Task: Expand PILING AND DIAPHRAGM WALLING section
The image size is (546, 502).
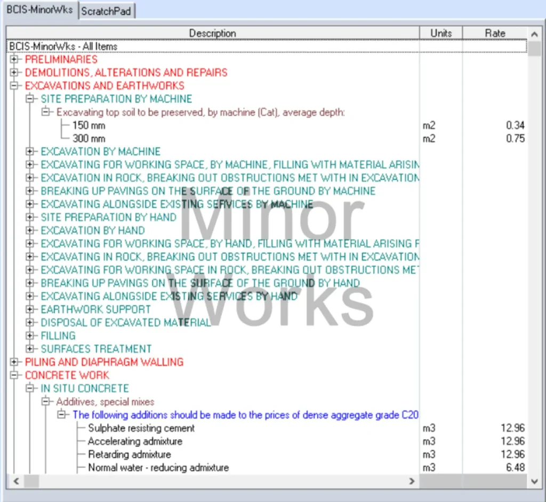Action: pyautogui.click(x=14, y=362)
